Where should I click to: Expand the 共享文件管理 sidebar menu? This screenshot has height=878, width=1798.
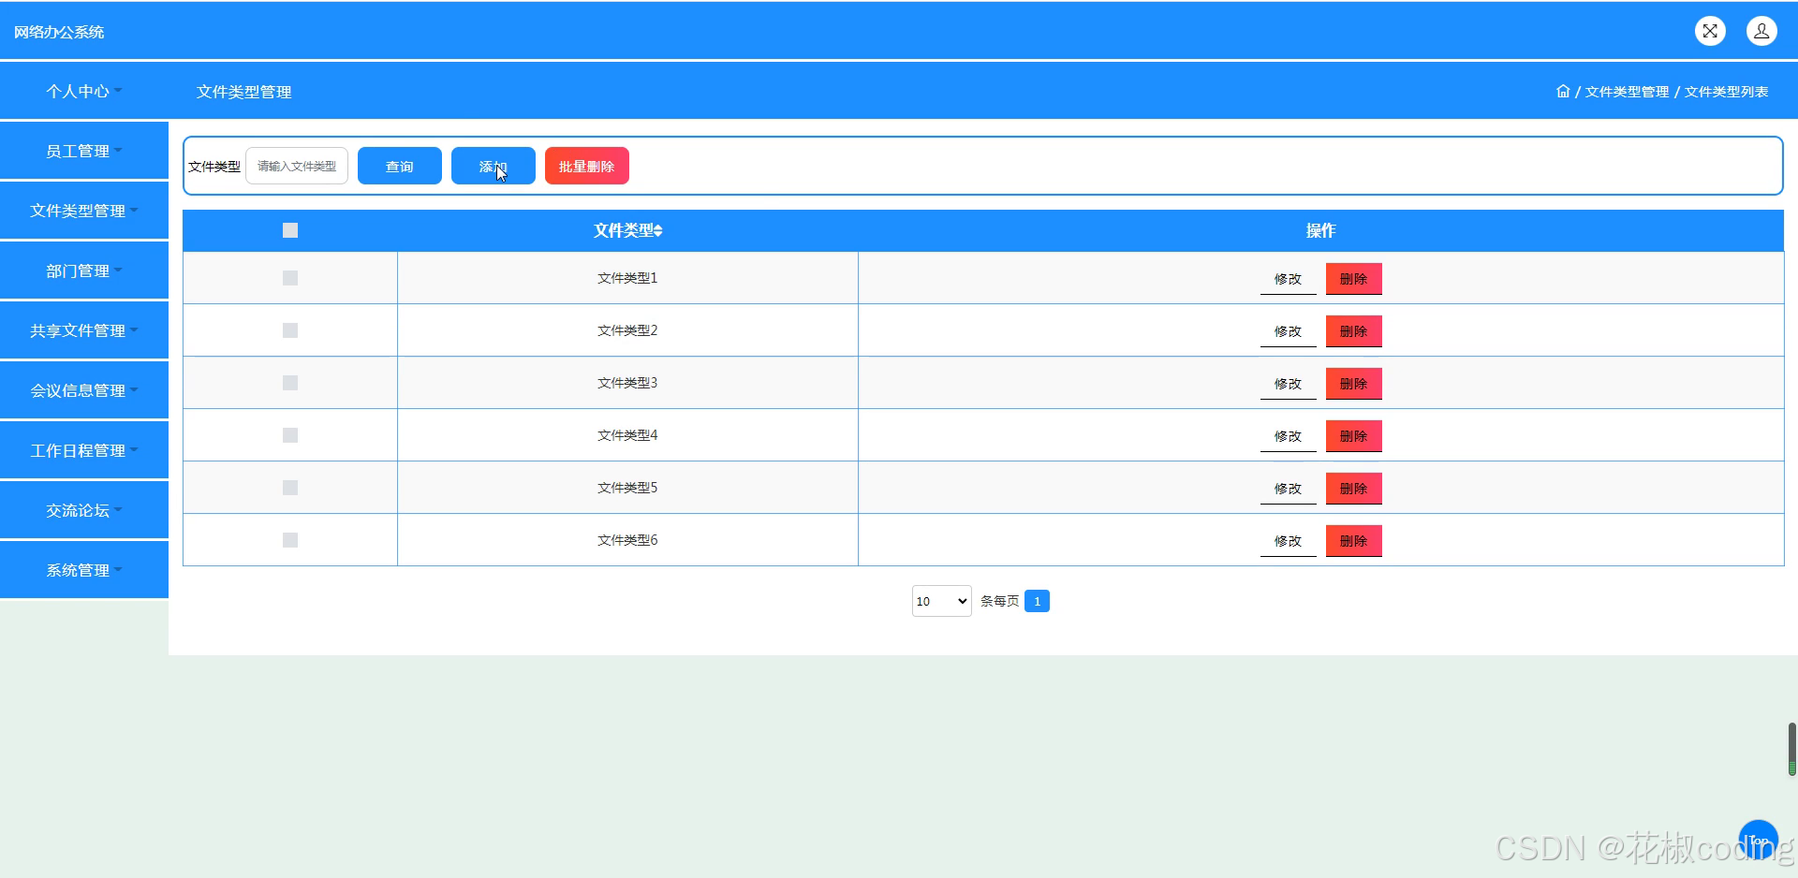[84, 330]
